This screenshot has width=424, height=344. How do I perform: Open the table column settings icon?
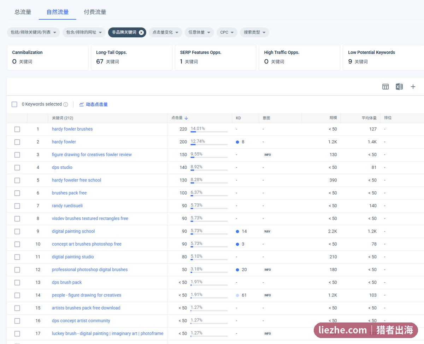click(x=385, y=87)
